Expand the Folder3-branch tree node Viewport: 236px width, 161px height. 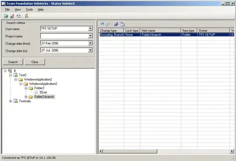[26, 97]
